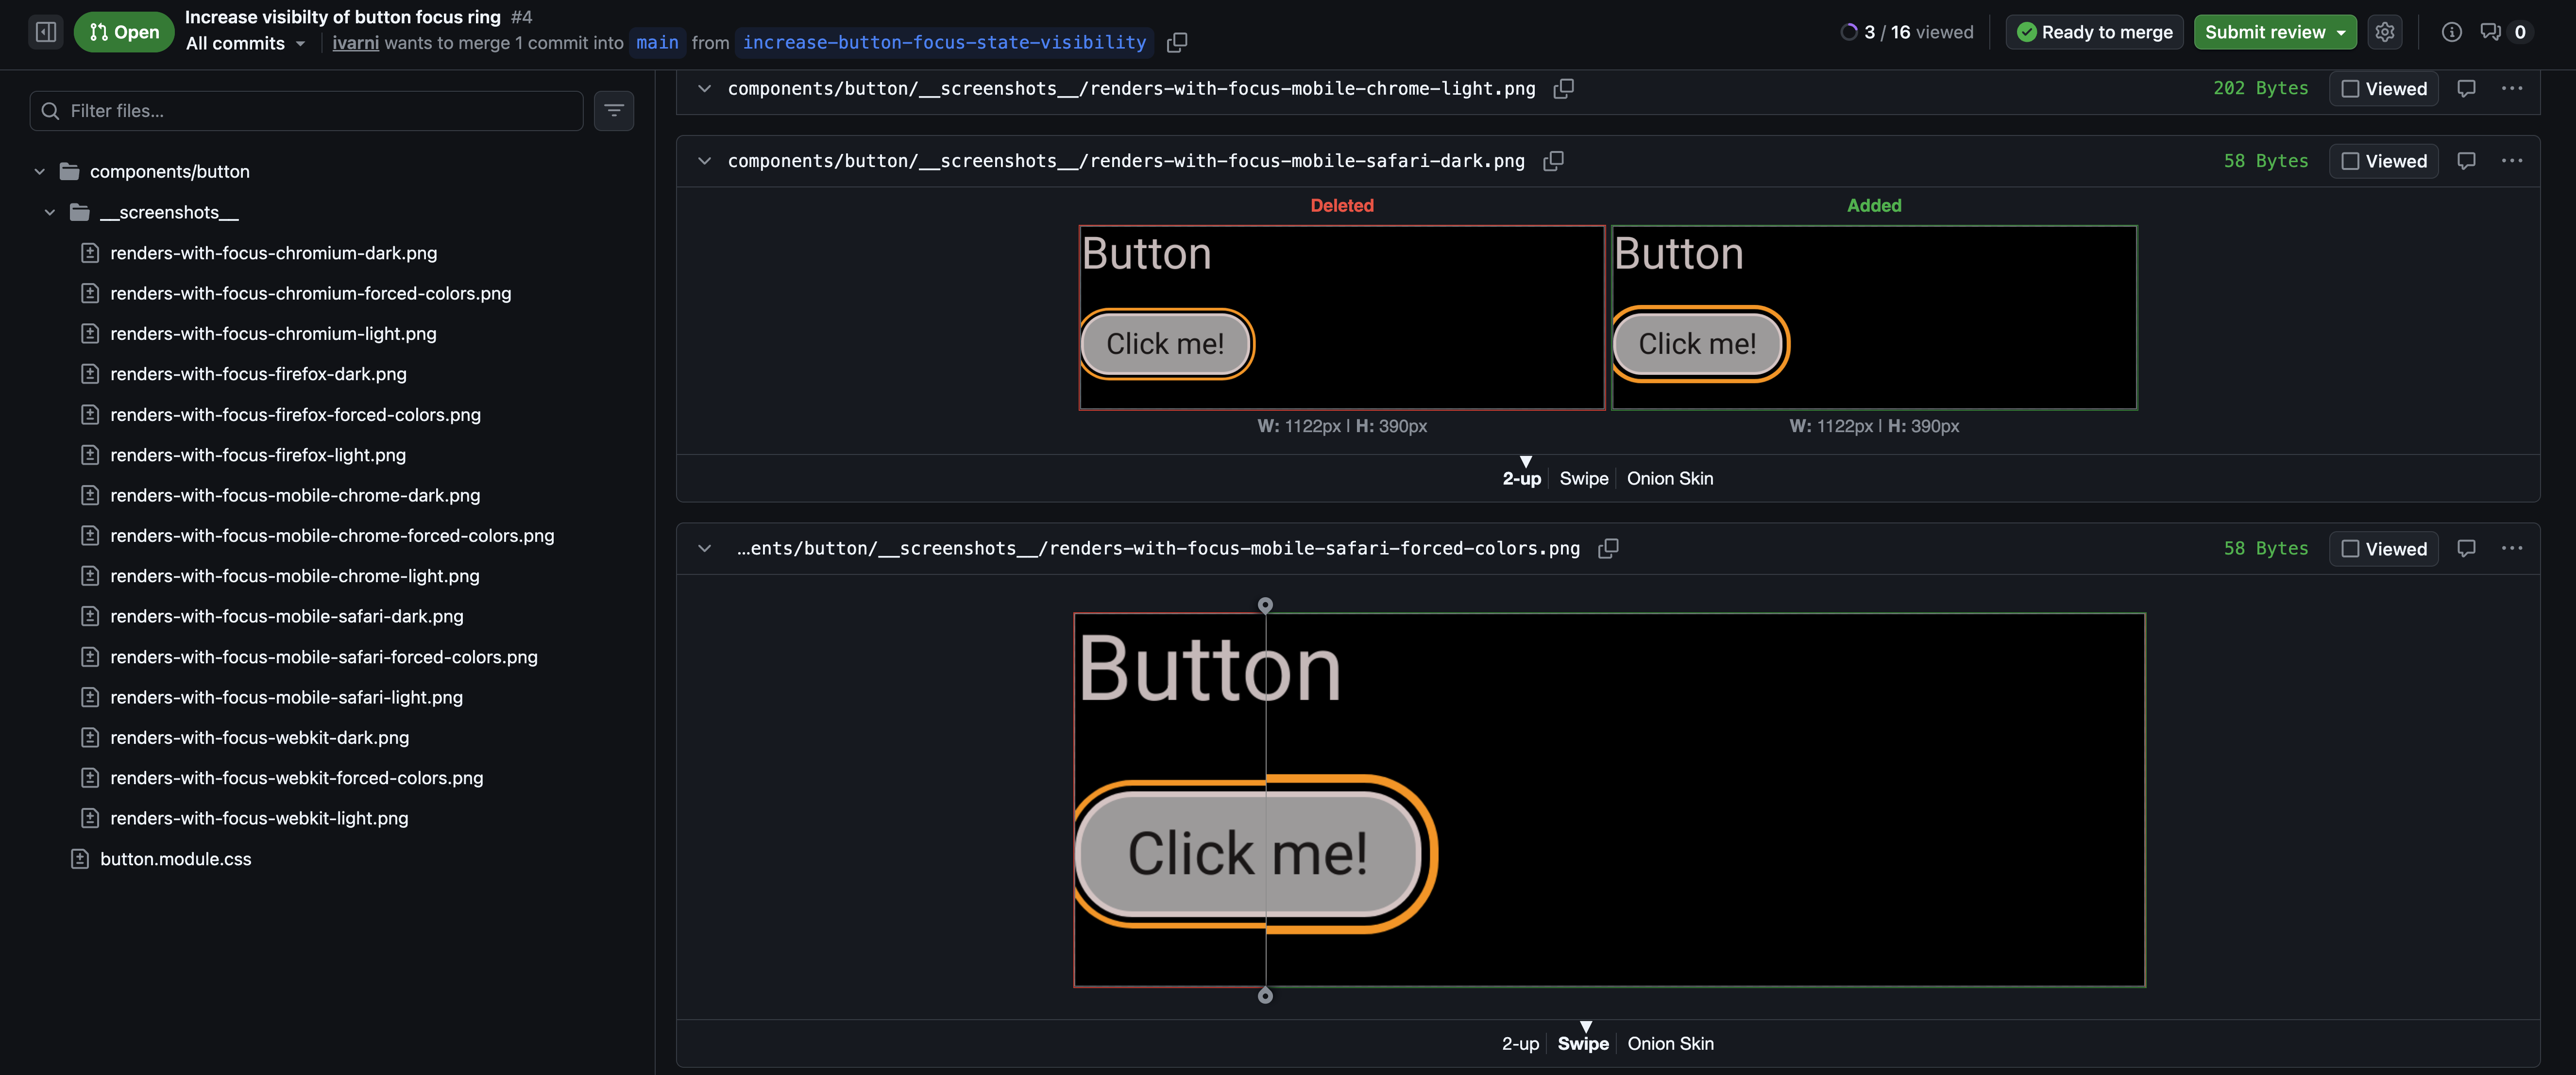Screen dimensions: 2576x1075
Task: Open renders-with-focus-chromium-dark.png in tree
Action: [x=273, y=253]
